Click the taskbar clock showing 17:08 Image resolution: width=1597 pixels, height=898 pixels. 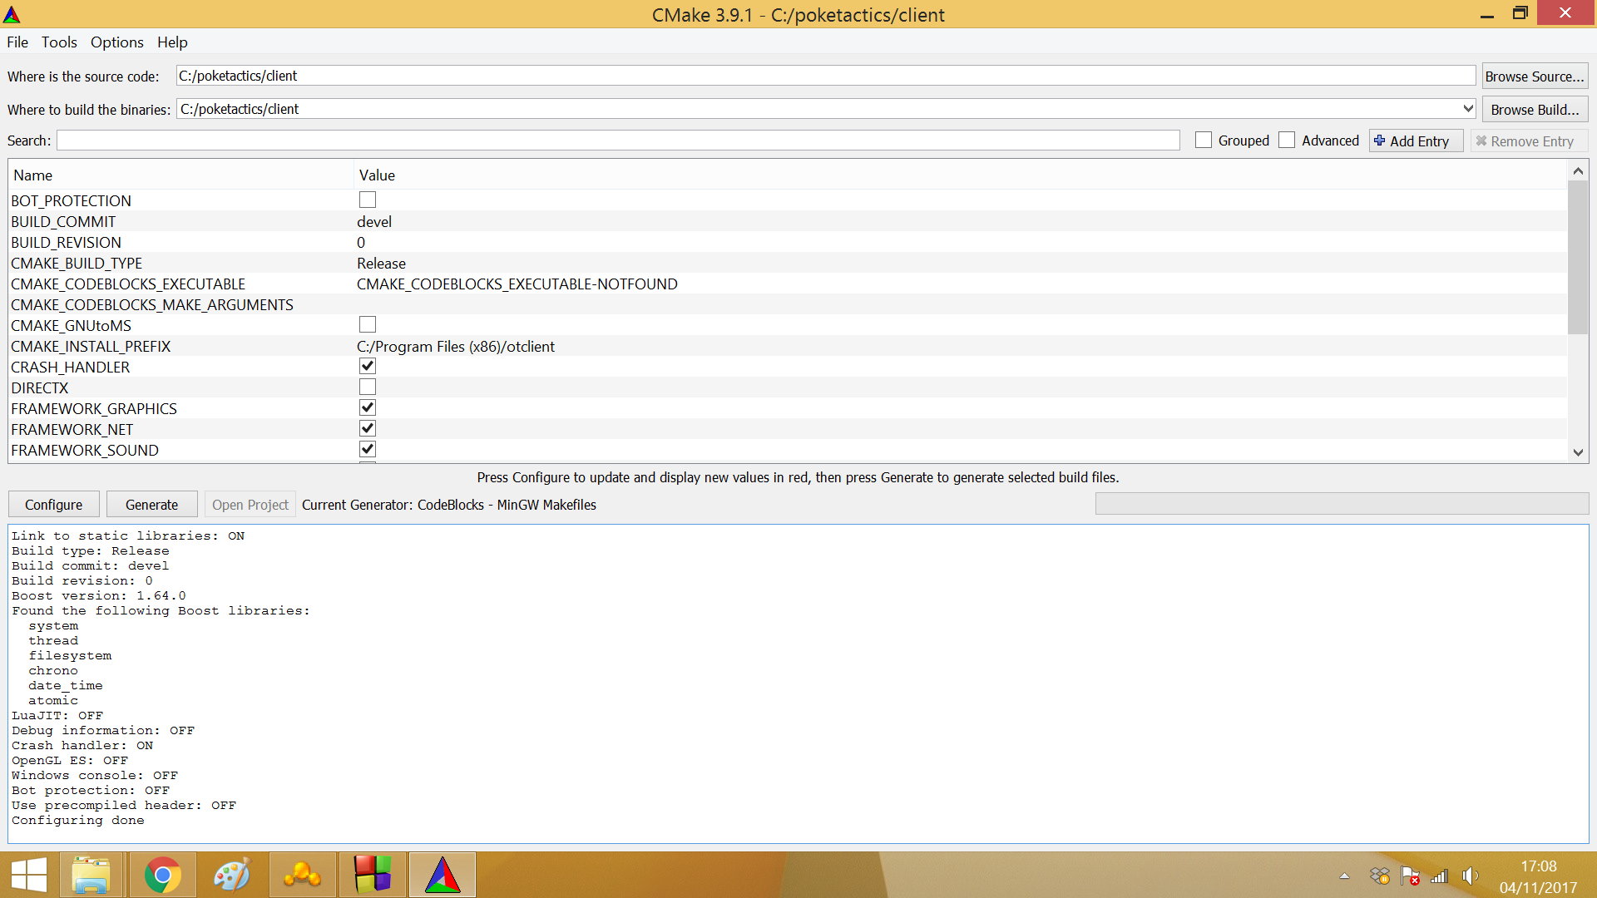click(x=1539, y=866)
